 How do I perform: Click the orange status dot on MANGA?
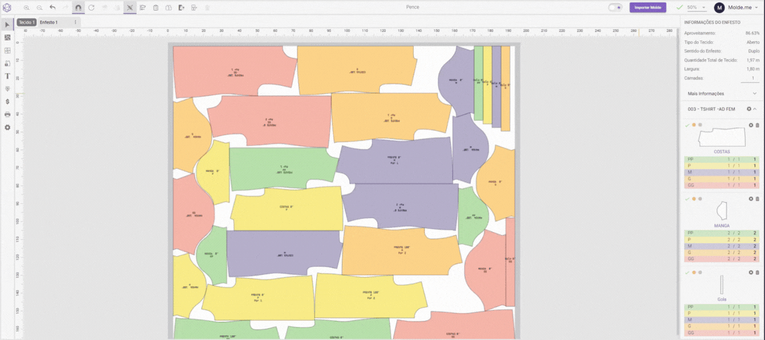coord(694,199)
